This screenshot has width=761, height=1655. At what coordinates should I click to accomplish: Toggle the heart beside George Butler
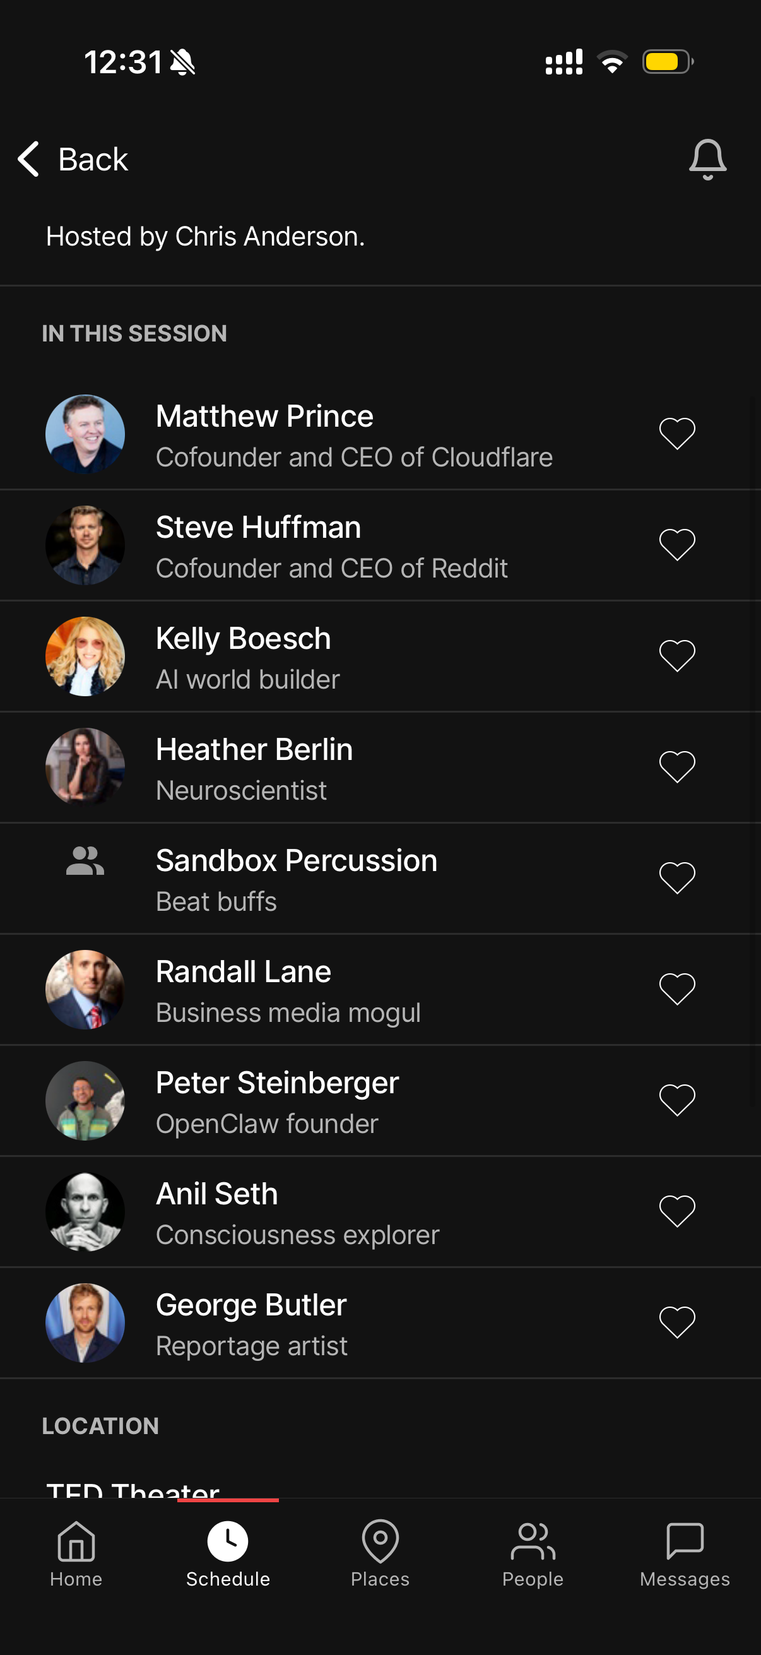click(x=677, y=1322)
